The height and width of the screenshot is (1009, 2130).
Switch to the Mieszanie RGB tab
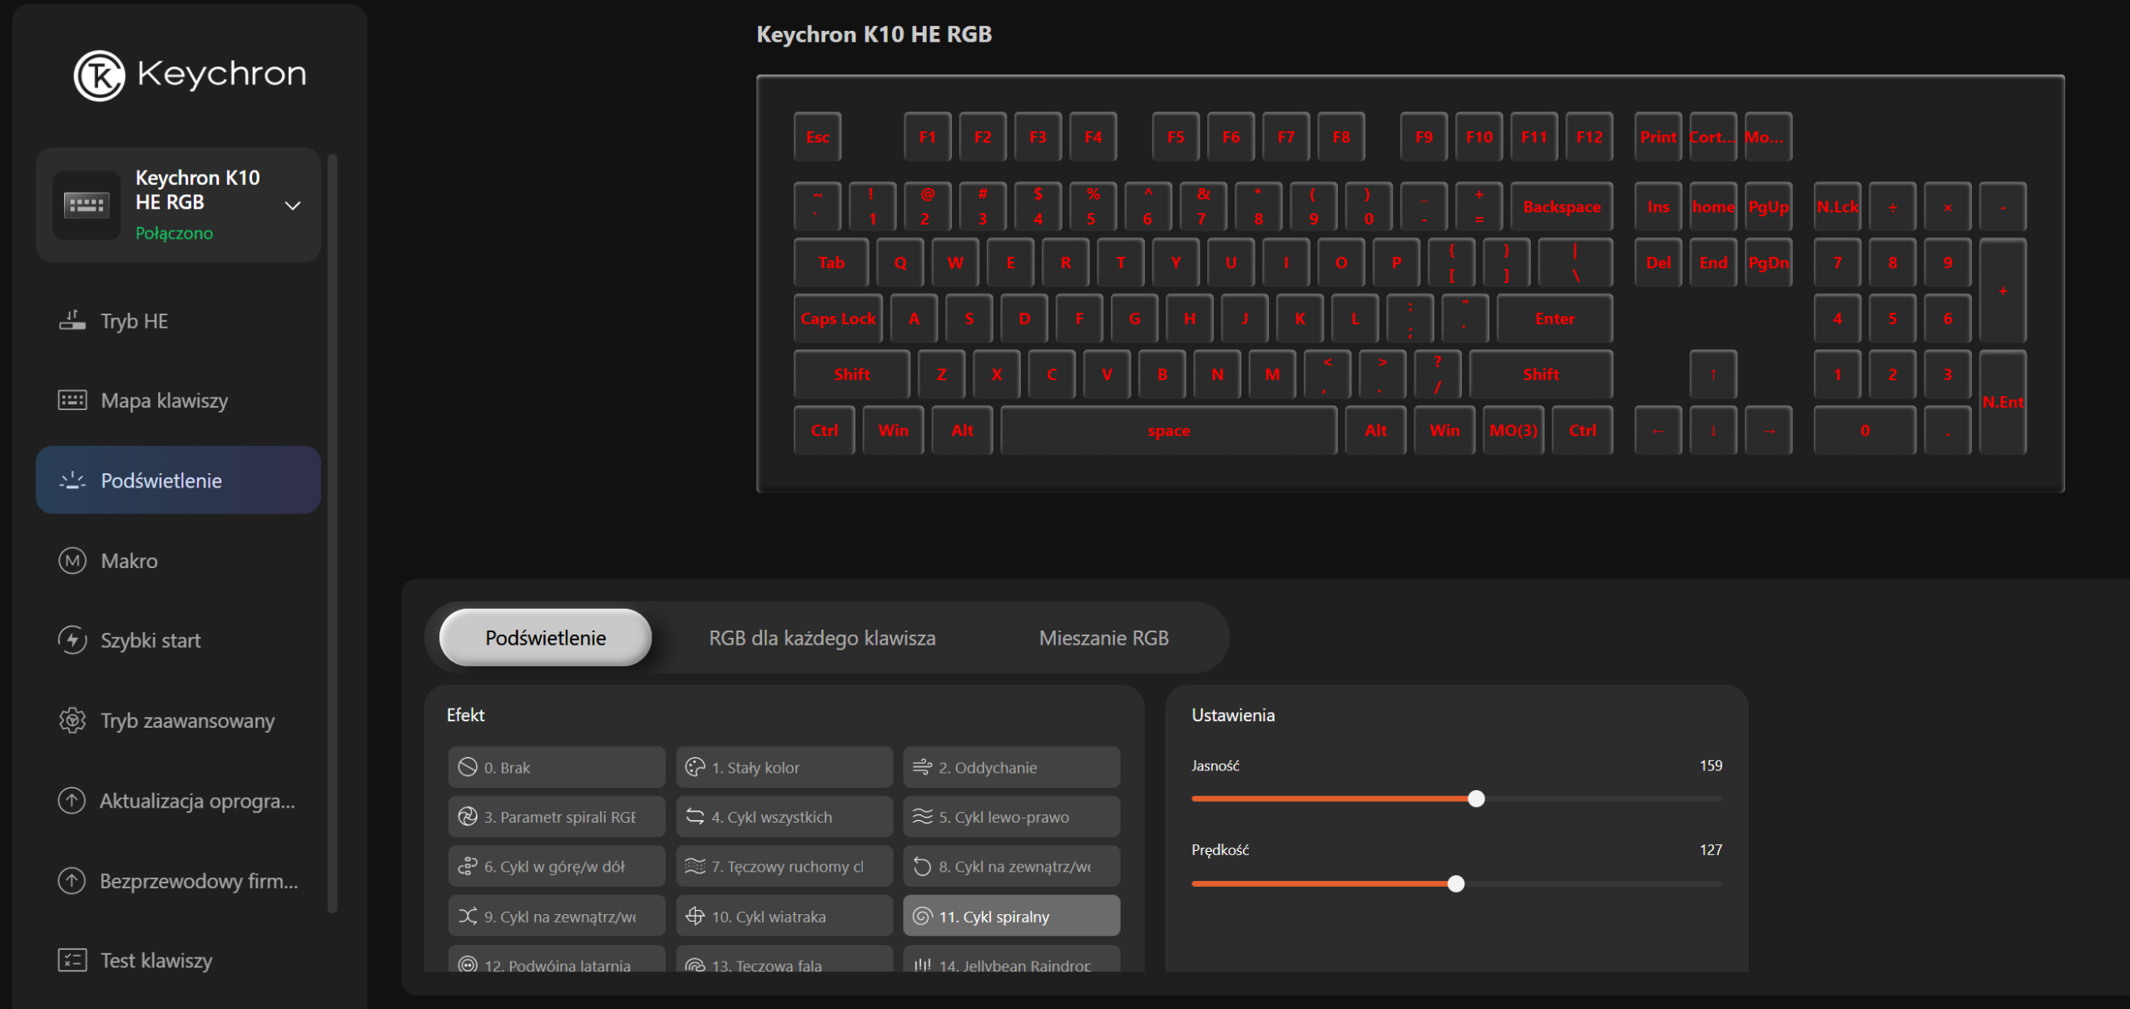click(x=1103, y=638)
